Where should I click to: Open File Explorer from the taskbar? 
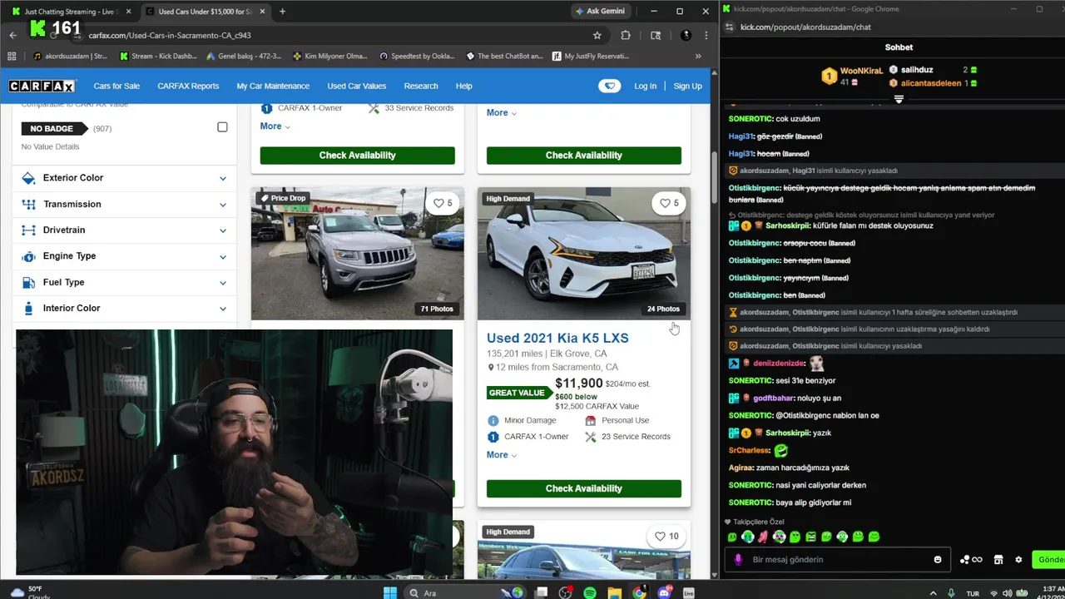pyautogui.click(x=614, y=593)
